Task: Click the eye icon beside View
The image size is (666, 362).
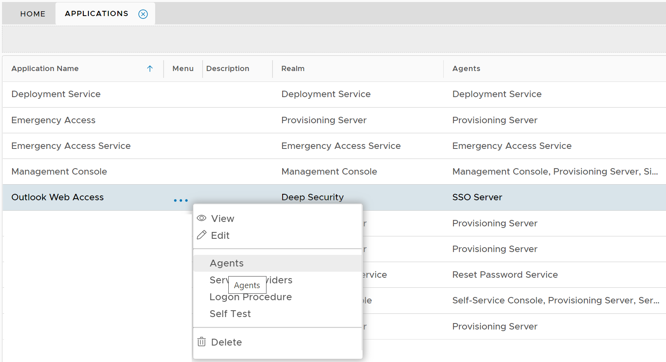Action: [x=201, y=218]
